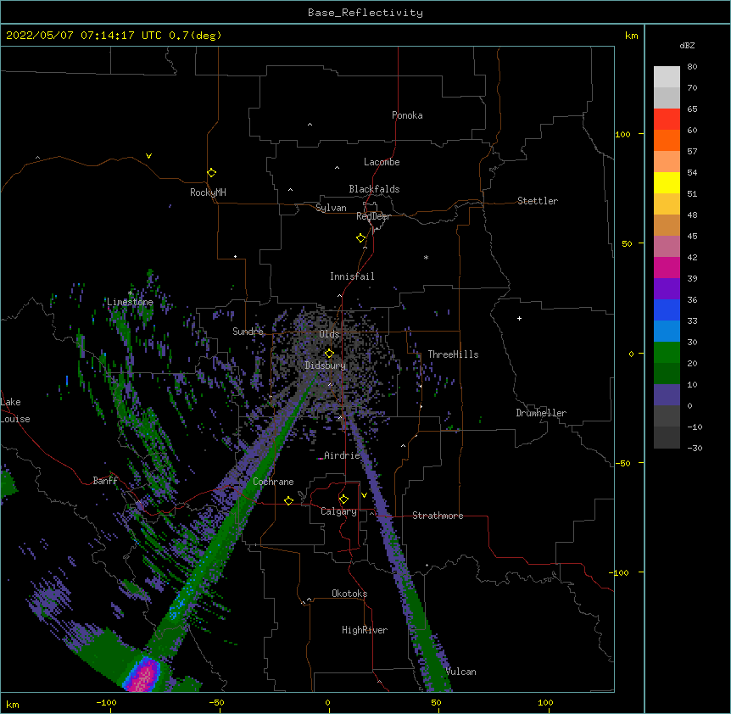
Task: Click the yellow diamond marker above the Calgary label
Action: pos(343,499)
